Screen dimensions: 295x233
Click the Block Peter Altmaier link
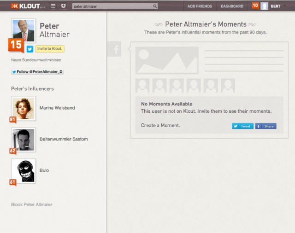point(32,204)
